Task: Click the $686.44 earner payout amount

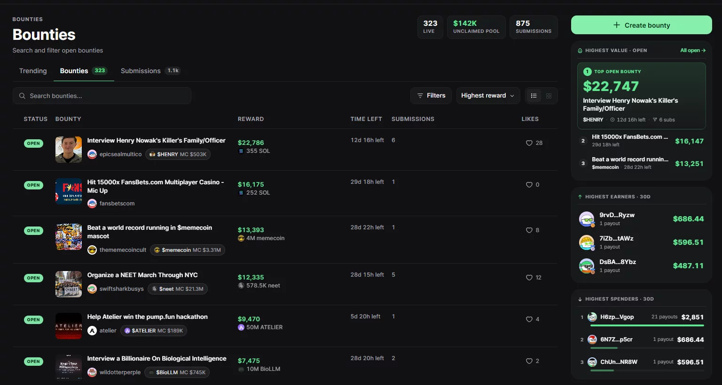Action: (688, 219)
